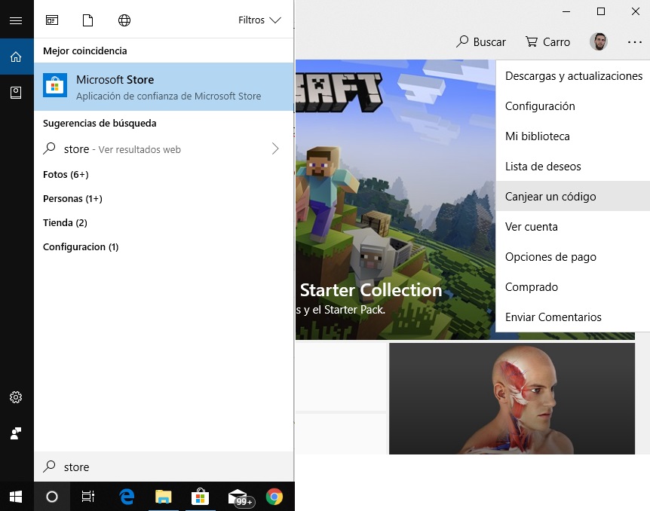The height and width of the screenshot is (511, 650).
Task: Open the Carro shopping cart
Action: point(548,42)
